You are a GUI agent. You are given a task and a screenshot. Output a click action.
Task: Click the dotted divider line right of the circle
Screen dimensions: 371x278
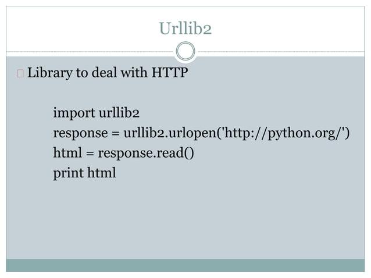280,51
